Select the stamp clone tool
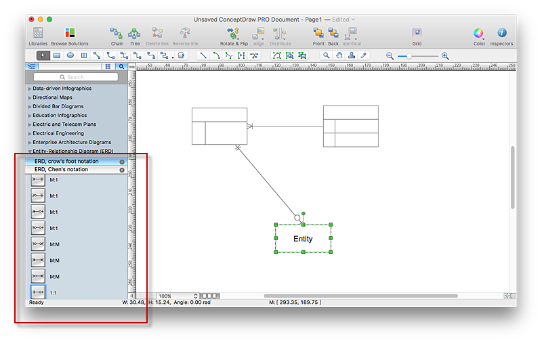The width and height of the screenshot is (542, 343). tap(352, 55)
